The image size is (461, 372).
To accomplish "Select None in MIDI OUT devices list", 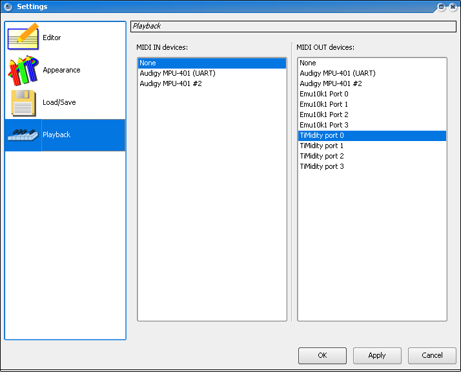I will pos(372,63).
